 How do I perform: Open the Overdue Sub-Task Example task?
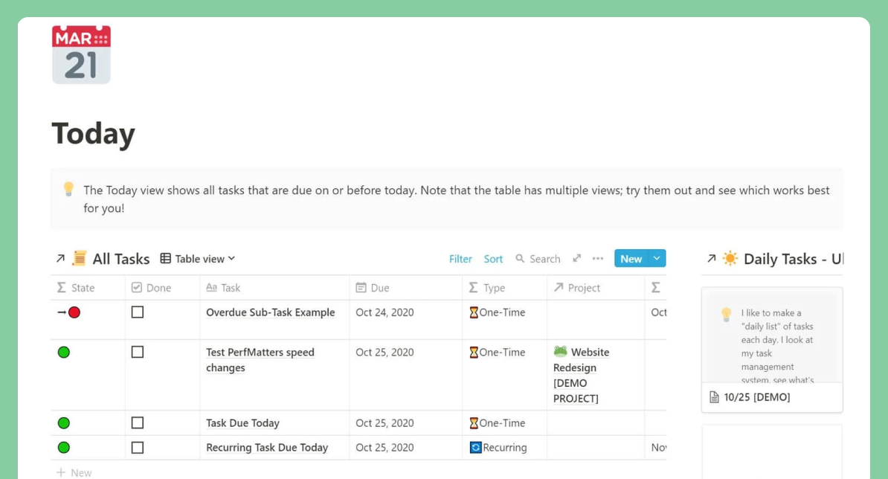[x=270, y=312]
